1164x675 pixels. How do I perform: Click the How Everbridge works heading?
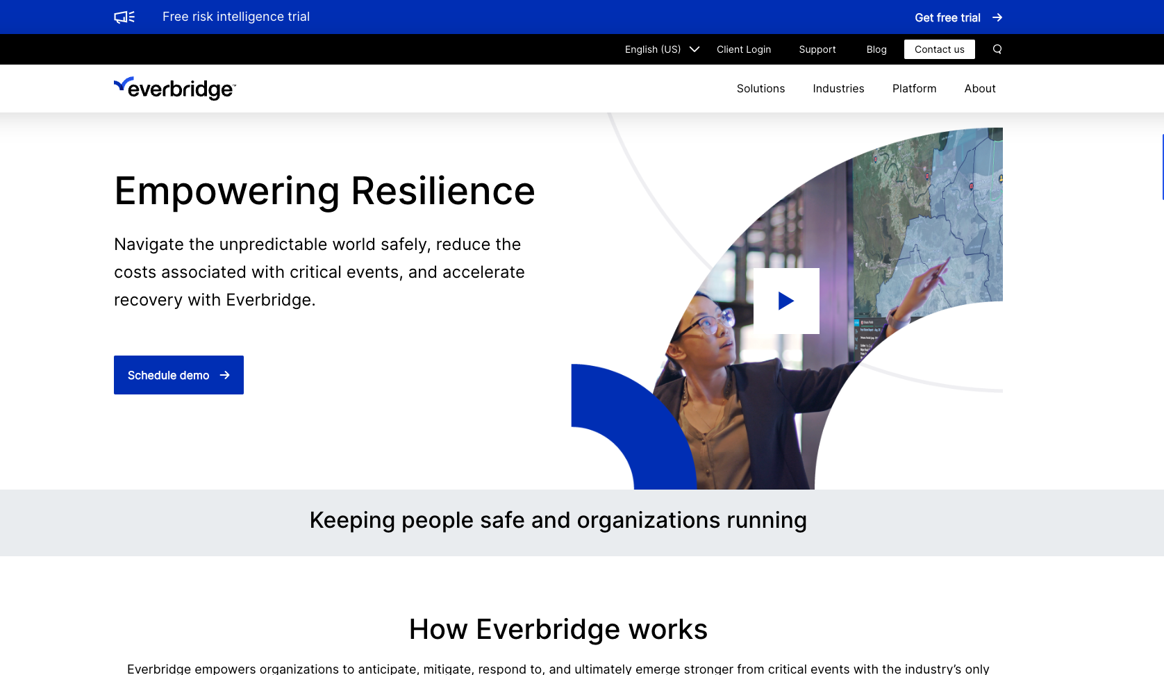(x=558, y=629)
